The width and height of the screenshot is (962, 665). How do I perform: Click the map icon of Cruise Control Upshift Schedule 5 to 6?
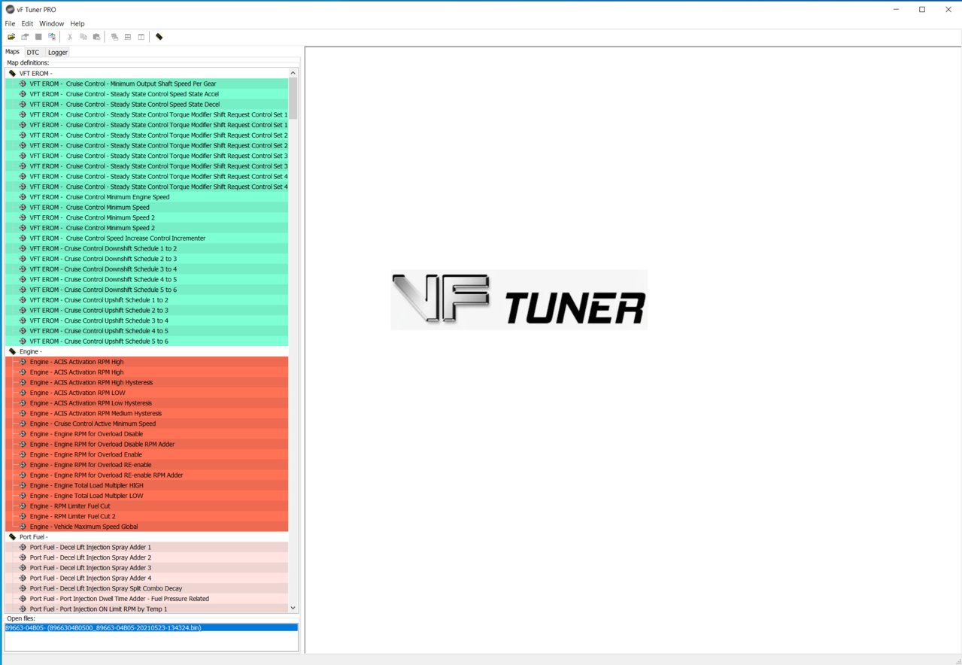tap(23, 342)
